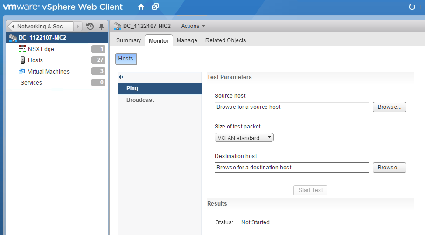425x235 pixels.
Task: Browse for a source host button
Action: [x=389, y=107]
